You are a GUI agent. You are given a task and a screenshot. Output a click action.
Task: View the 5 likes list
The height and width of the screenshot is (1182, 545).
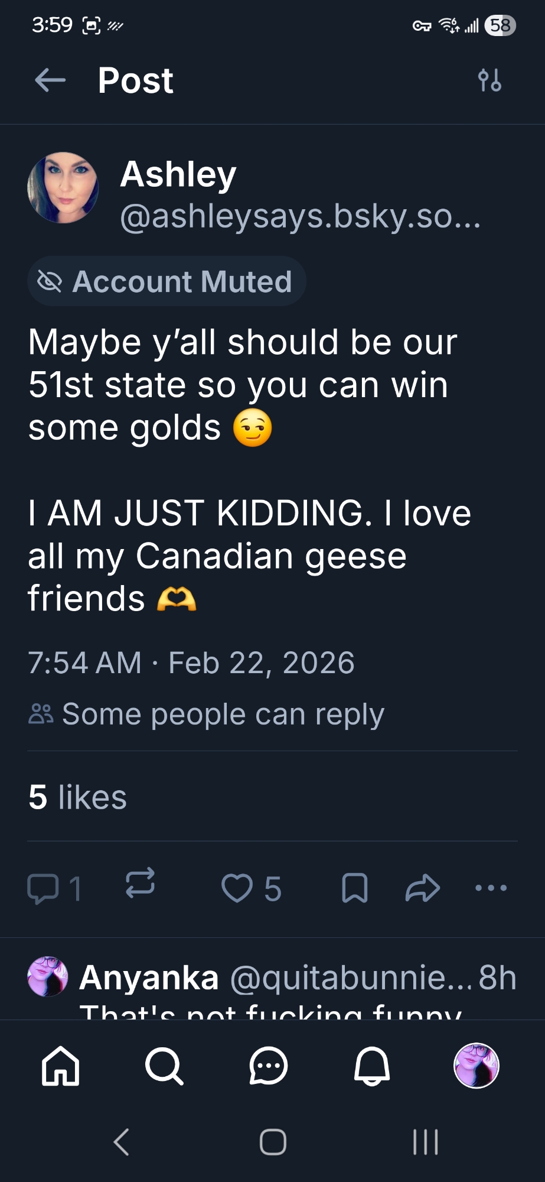(77, 797)
